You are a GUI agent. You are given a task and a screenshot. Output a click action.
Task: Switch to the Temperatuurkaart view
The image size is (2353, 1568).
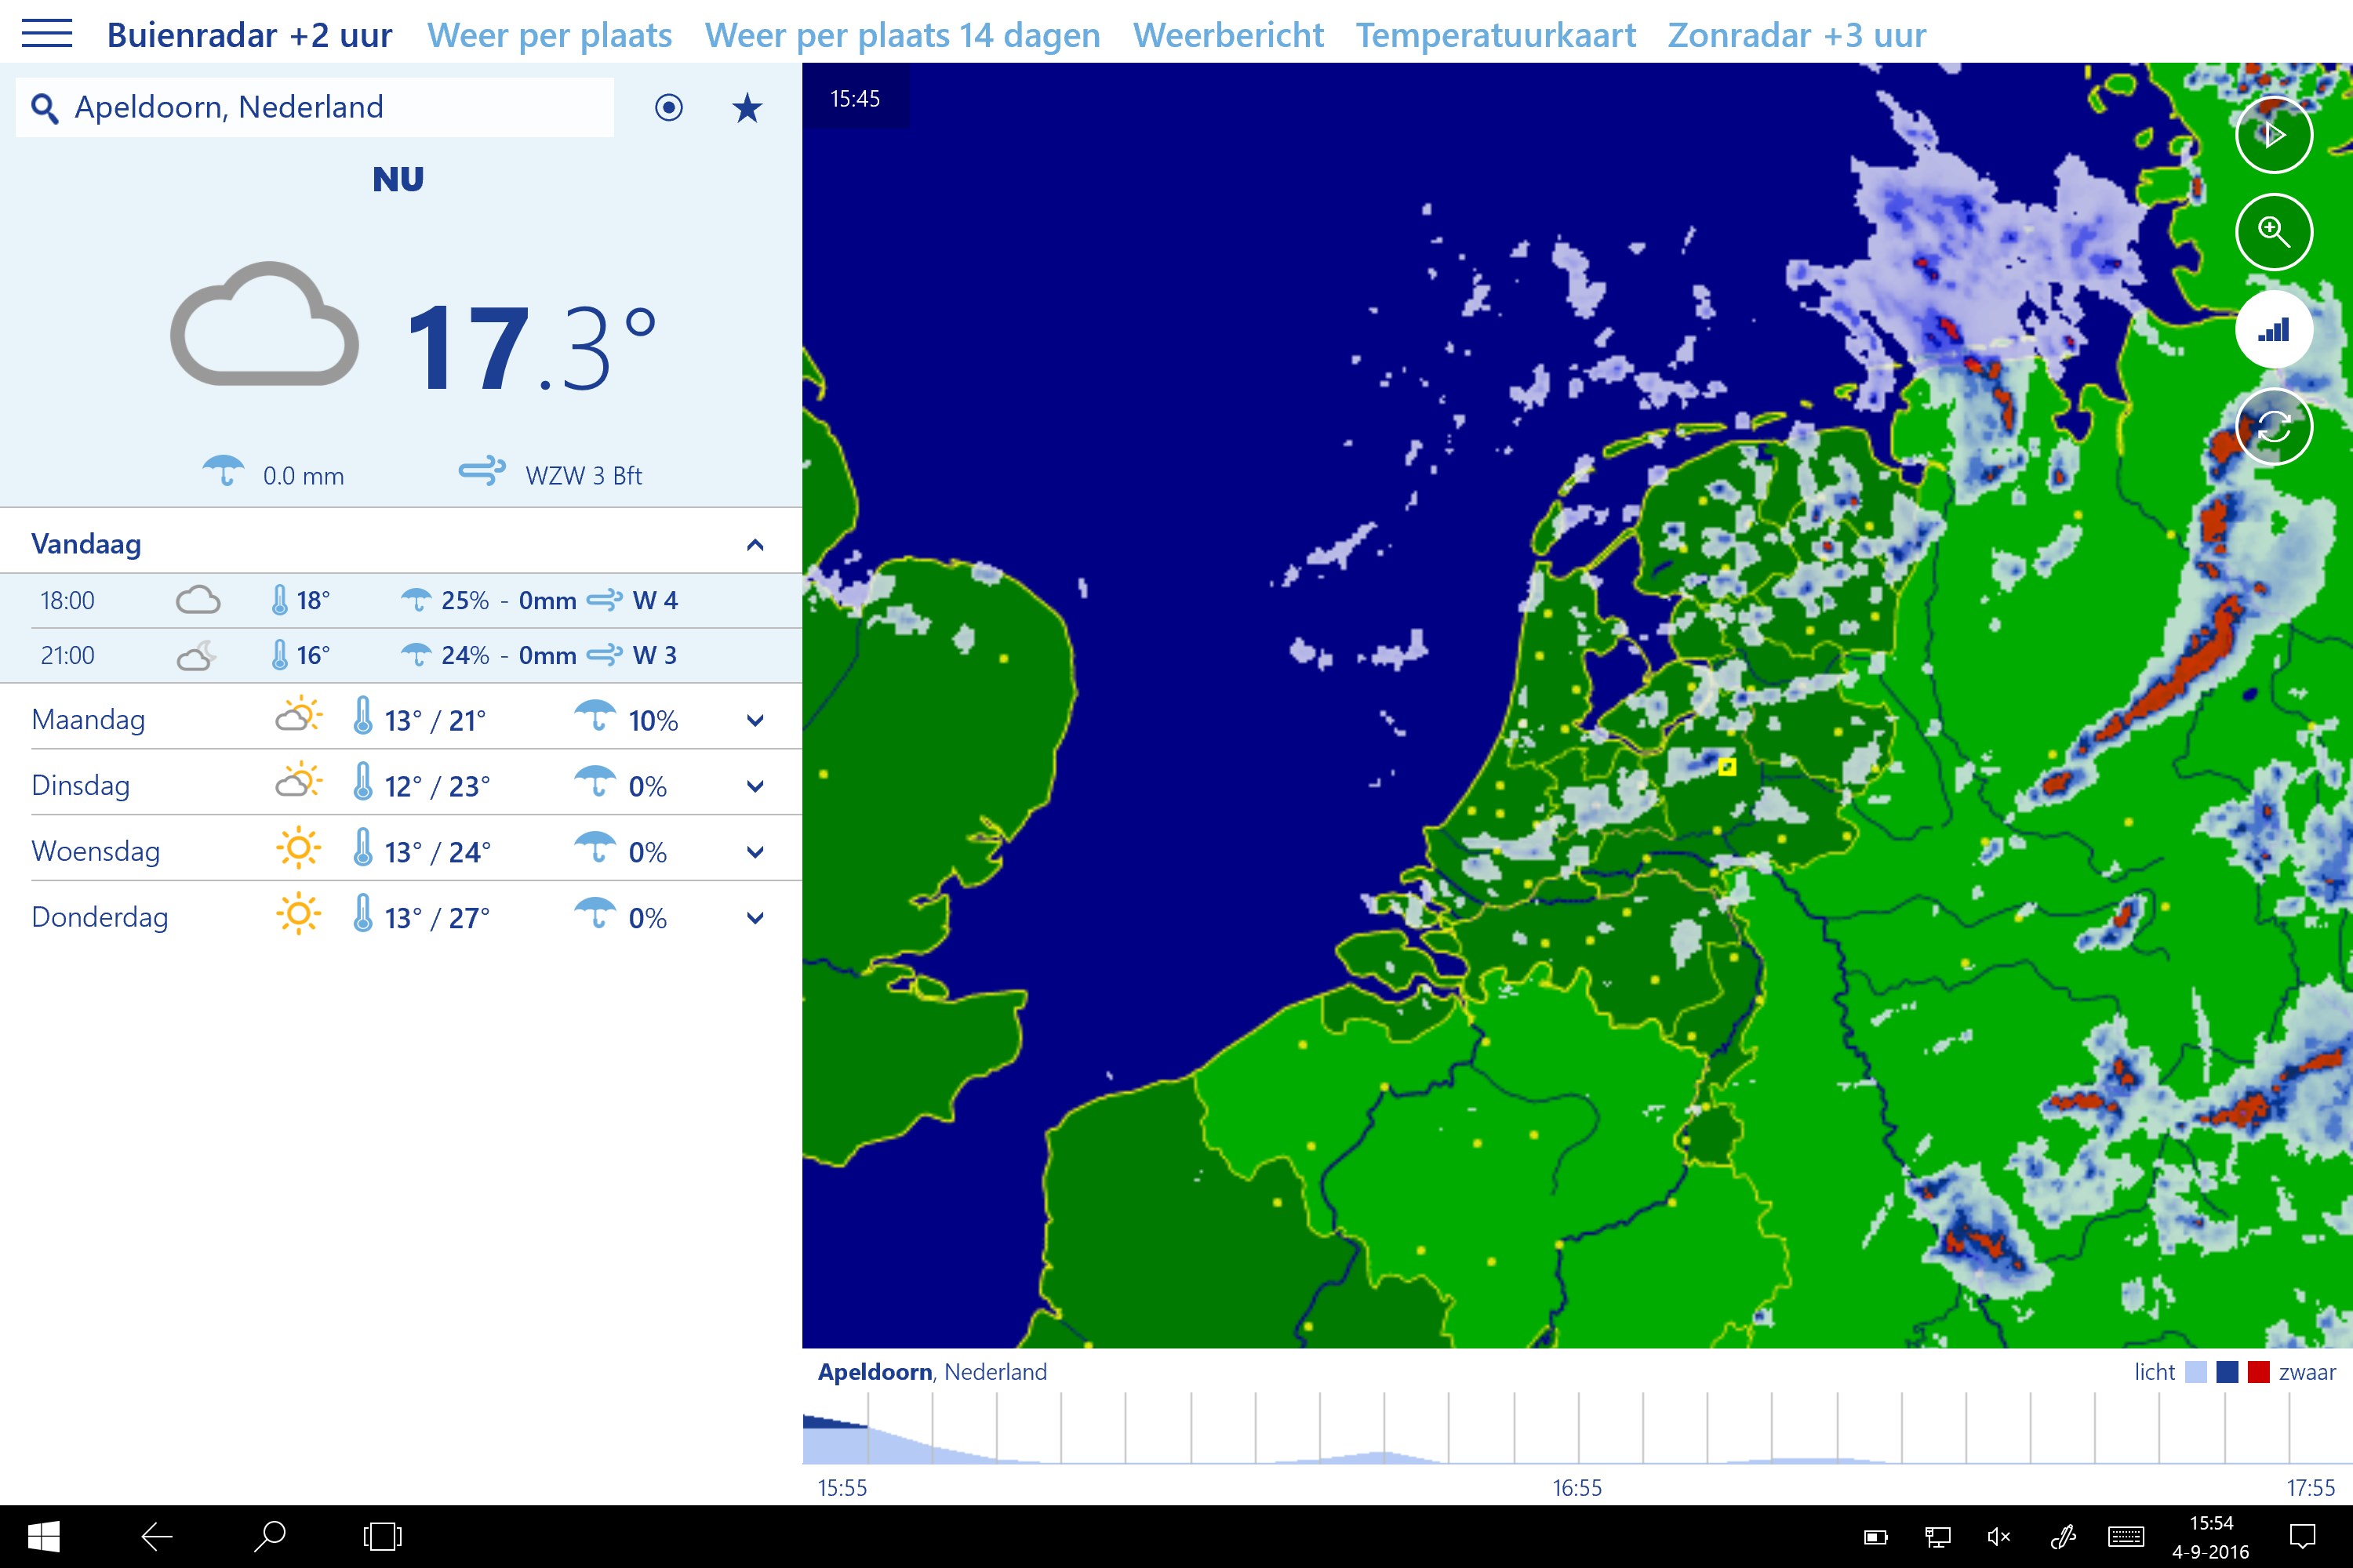tap(1496, 34)
